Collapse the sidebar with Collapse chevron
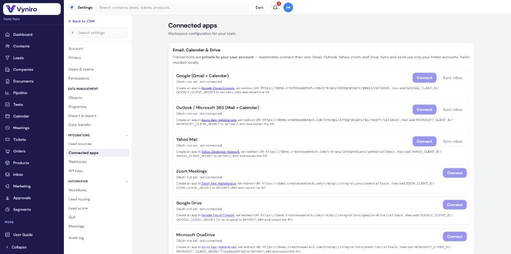 point(7,247)
